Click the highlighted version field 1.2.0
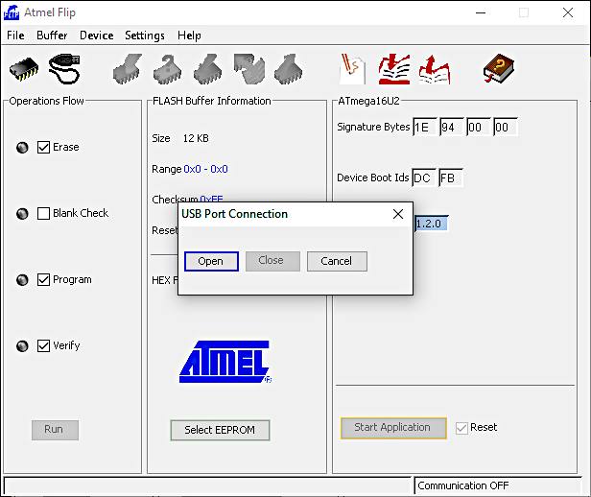 click(432, 224)
